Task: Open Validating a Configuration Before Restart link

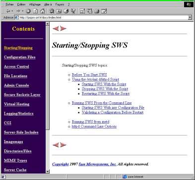Action: click(x=113, y=112)
